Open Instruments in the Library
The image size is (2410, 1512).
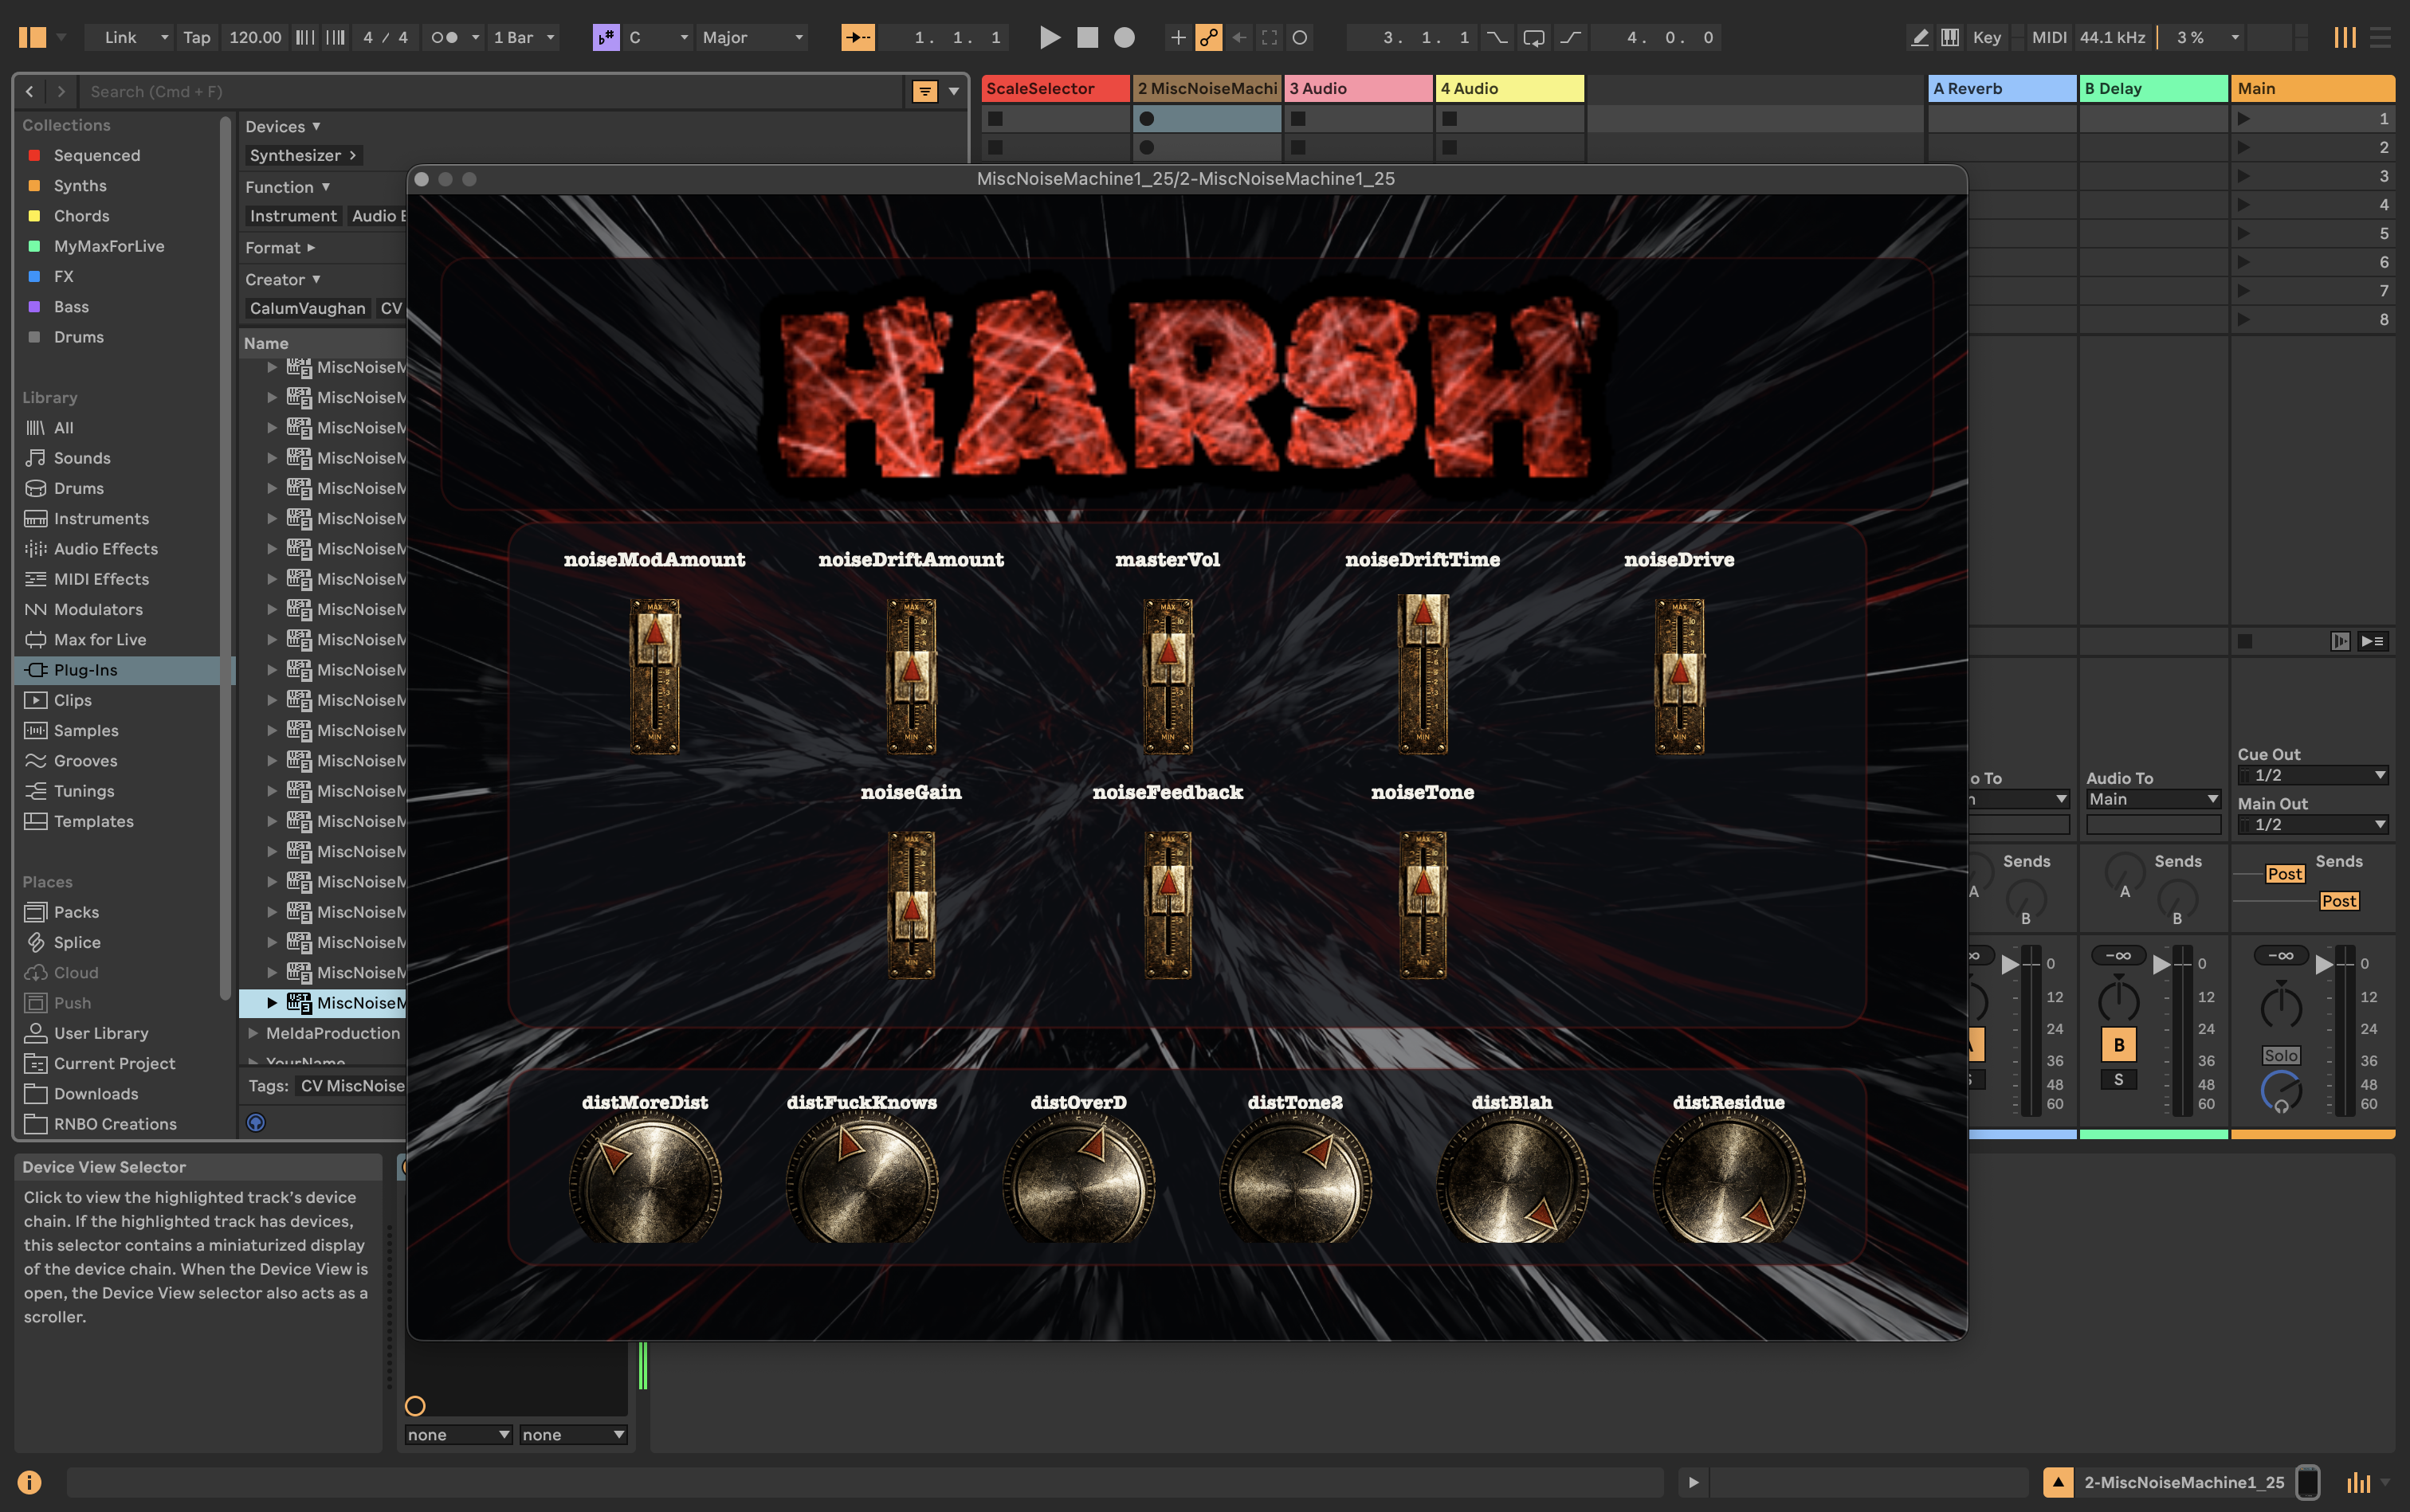101,518
